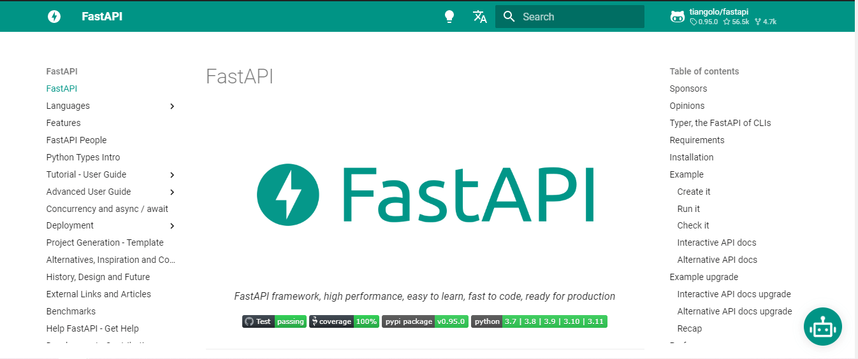Jump to Example upgrade section
The height and width of the screenshot is (359, 858).
pos(704,277)
